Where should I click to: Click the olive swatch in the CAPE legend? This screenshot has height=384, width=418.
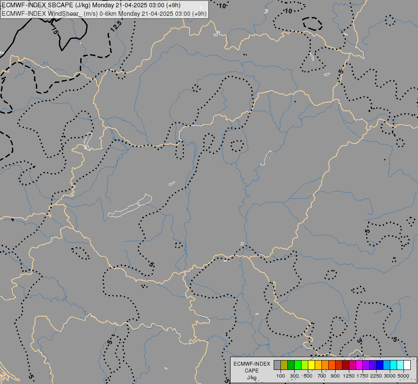coord(284,365)
